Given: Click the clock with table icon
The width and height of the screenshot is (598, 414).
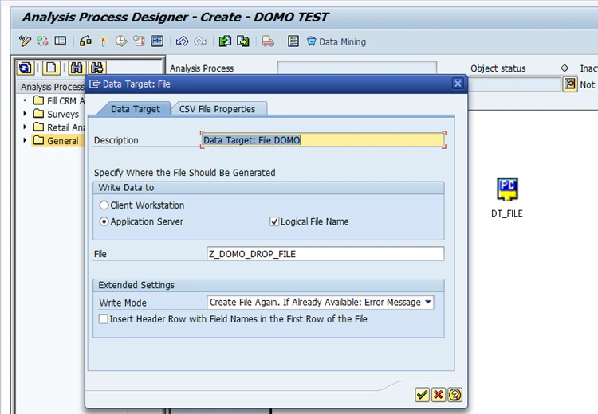Looking at the screenshot, I should [139, 41].
